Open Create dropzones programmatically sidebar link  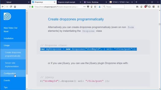pyautogui.click(x=13, y=54)
